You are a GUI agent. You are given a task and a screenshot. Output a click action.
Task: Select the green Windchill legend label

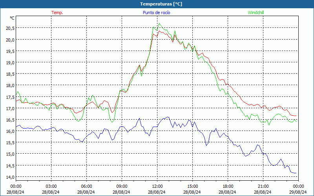tap(256, 13)
